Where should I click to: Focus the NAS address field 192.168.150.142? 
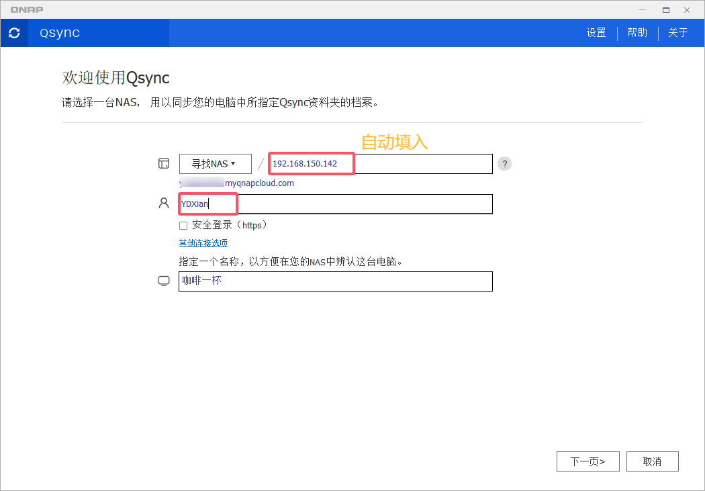tap(381, 164)
